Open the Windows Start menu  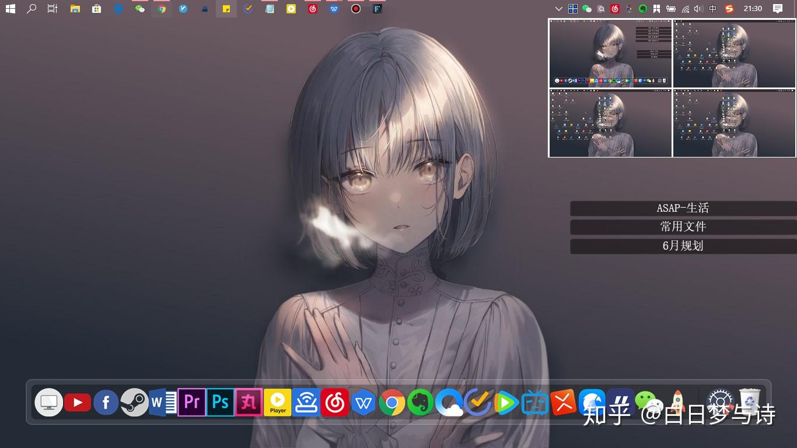point(10,9)
